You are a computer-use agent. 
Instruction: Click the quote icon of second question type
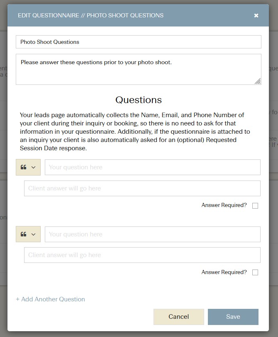pyautogui.click(x=24, y=234)
